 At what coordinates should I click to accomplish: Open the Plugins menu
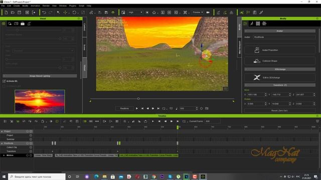tap(73, 6)
